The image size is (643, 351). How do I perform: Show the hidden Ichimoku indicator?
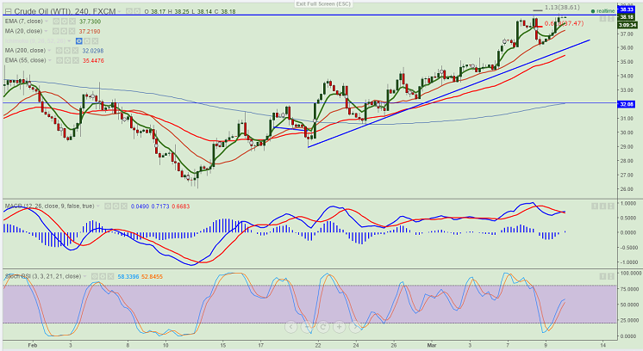(x=78, y=41)
